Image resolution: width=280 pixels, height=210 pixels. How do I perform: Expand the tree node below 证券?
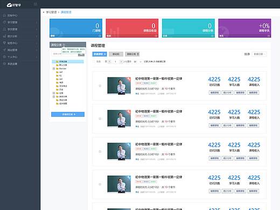pos(54,96)
